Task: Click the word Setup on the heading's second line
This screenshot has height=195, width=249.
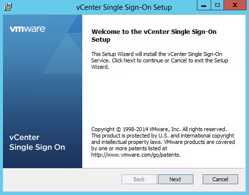Action: coord(101,40)
